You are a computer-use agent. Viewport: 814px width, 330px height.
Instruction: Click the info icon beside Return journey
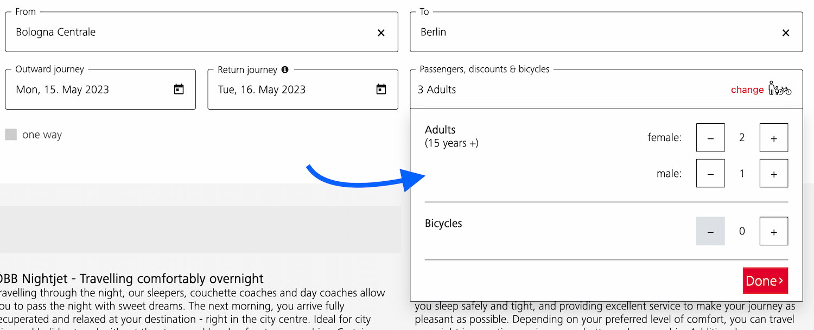pyautogui.click(x=285, y=69)
